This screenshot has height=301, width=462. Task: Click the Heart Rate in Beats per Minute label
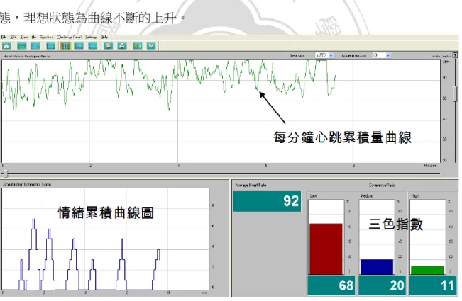coord(27,56)
